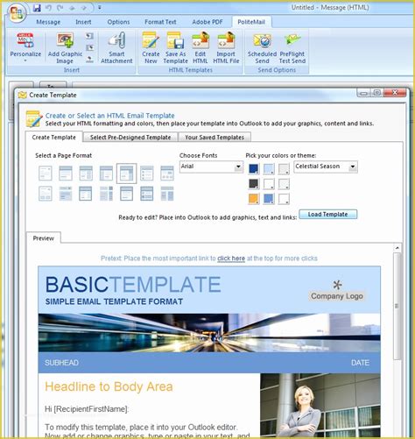The width and height of the screenshot is (415, 439).
Task: Click the businesswoman photo in preview
Action: pyautogui.click(x=320, y=405)
